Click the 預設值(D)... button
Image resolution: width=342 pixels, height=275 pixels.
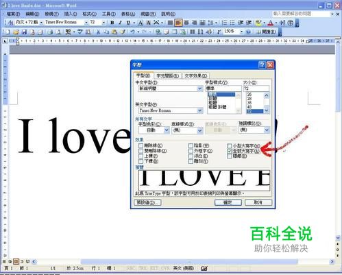tap(147, 202)
